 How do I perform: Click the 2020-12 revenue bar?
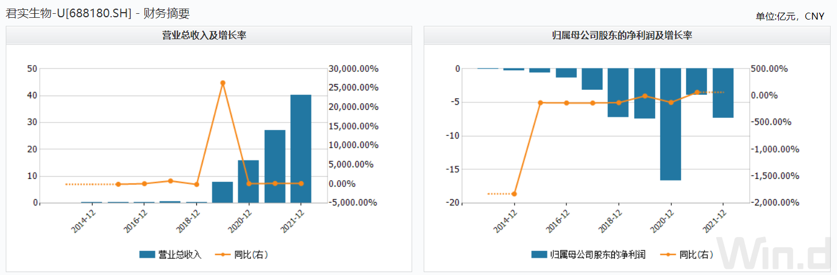(x=248, y=181)
